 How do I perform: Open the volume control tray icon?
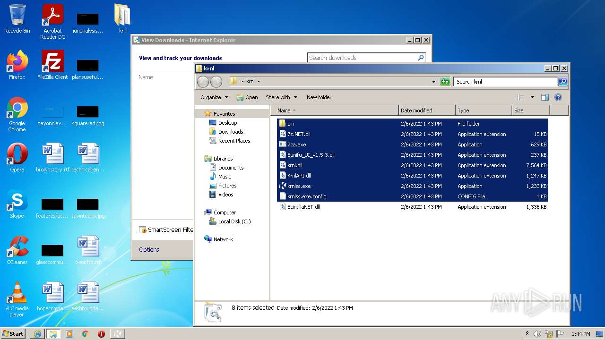[537, 334]
